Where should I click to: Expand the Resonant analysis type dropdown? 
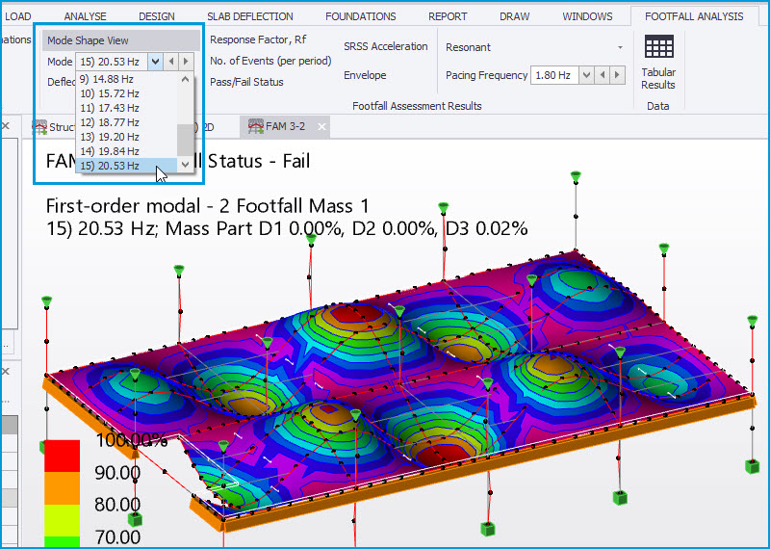tap(620, 47)
